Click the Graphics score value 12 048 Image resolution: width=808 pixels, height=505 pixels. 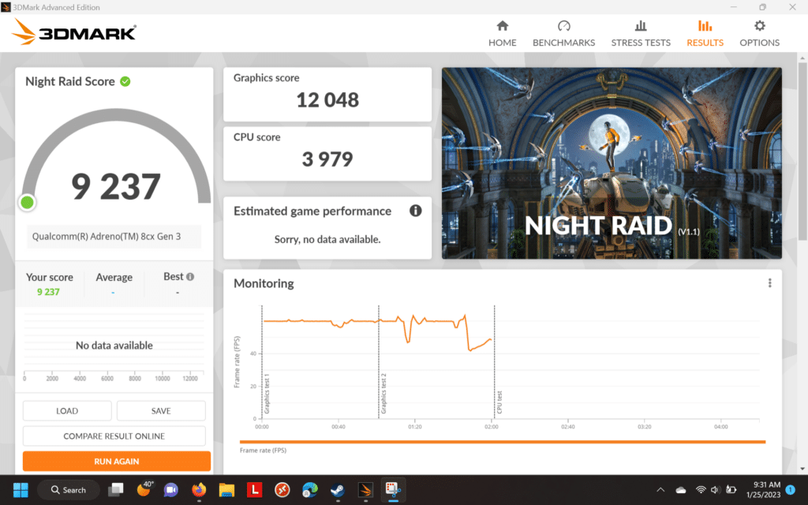(x=327, y=100)
